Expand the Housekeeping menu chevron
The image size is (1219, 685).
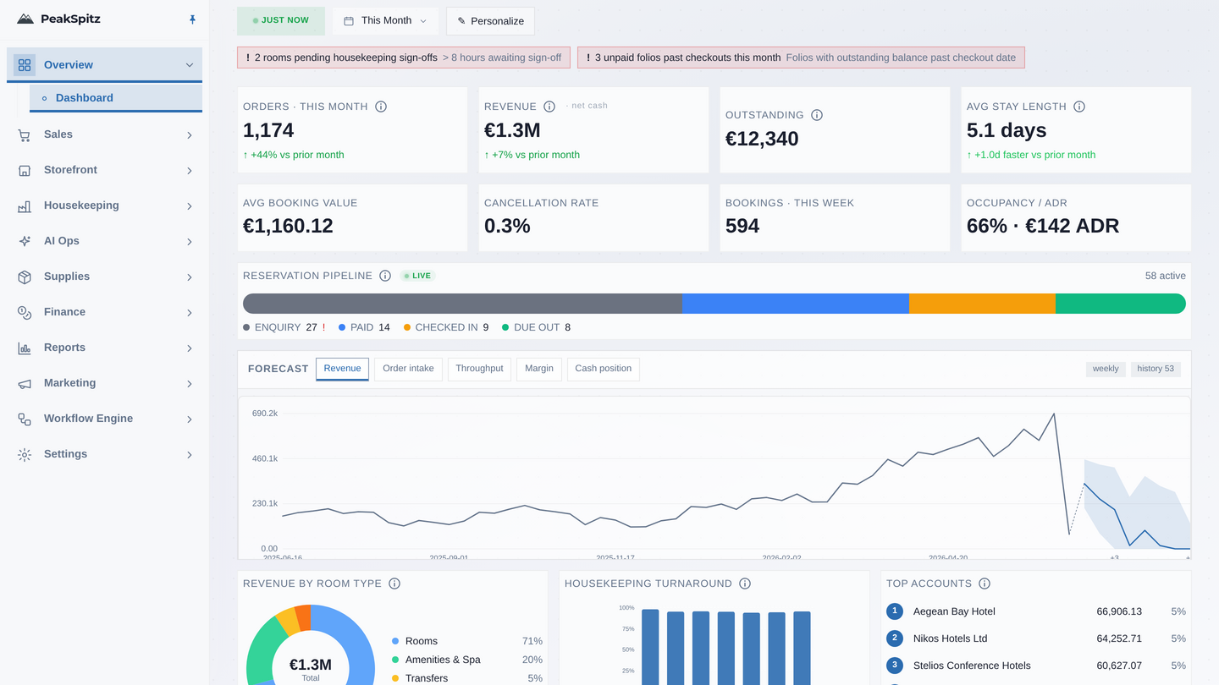point(190,206)
